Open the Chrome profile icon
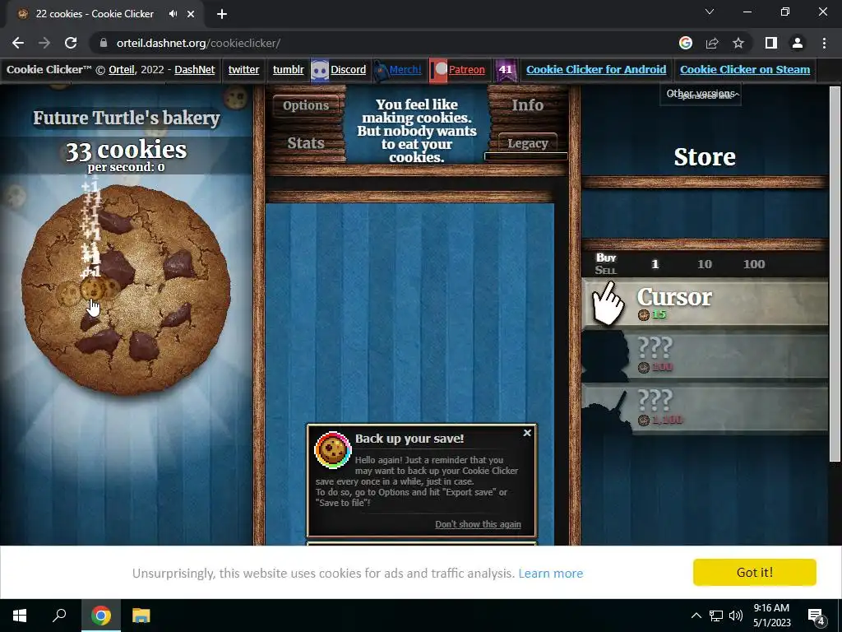 tap(798, 43)
